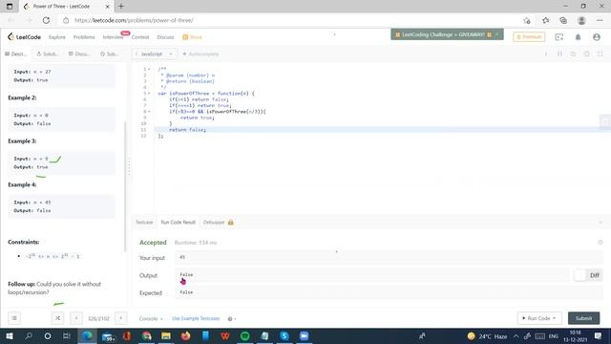This screenshot has width=611, height=344.
Task: Open the help question mark dropdown
Action: [231, 318]
